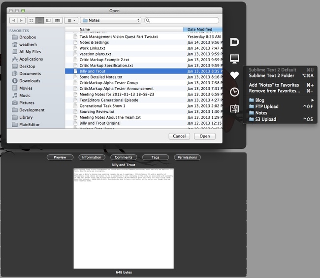Select Documents in the sidebar
The height and width of the screenshot is (278, 320).
27,73
